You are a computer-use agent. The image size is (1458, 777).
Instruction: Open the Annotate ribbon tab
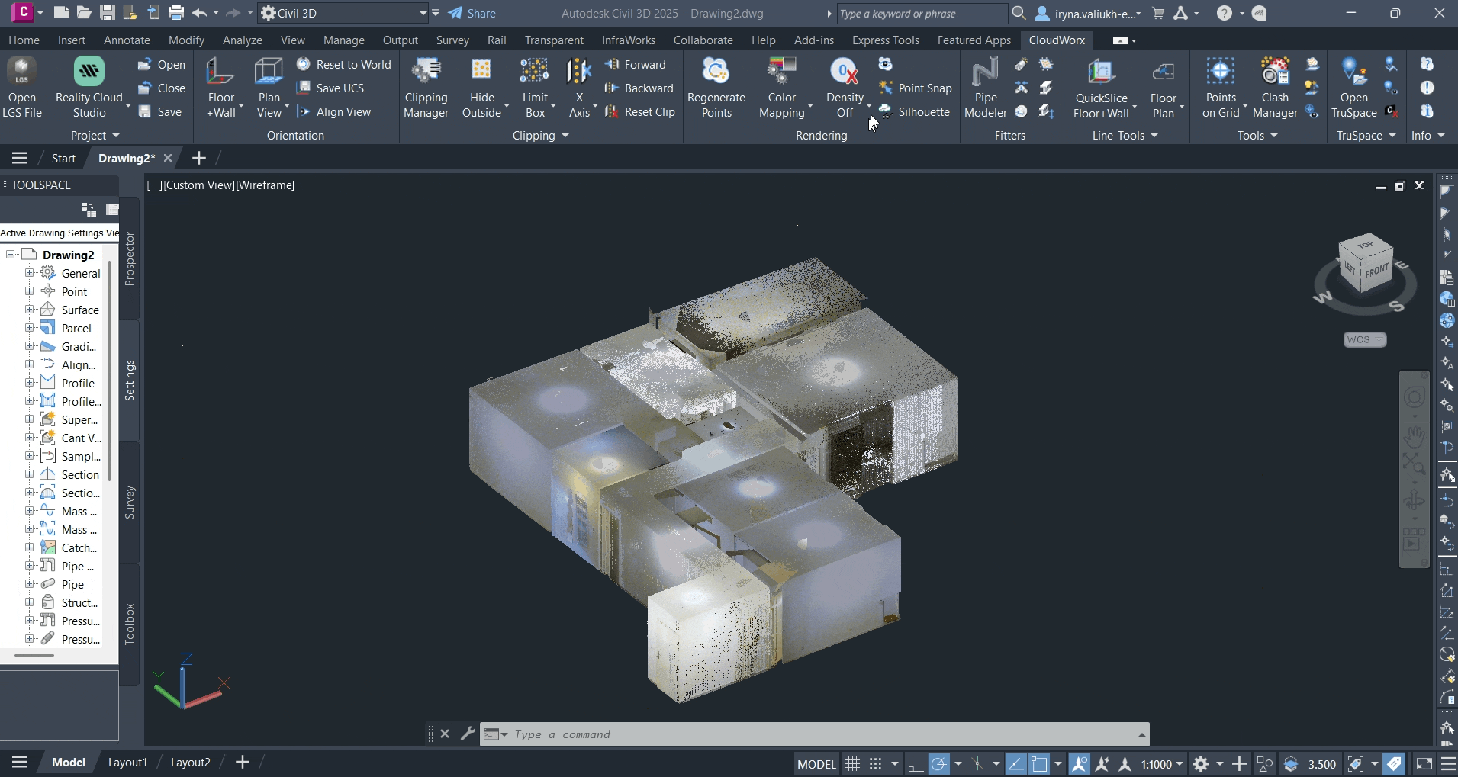pyautogui.click(x=127, y=40)
